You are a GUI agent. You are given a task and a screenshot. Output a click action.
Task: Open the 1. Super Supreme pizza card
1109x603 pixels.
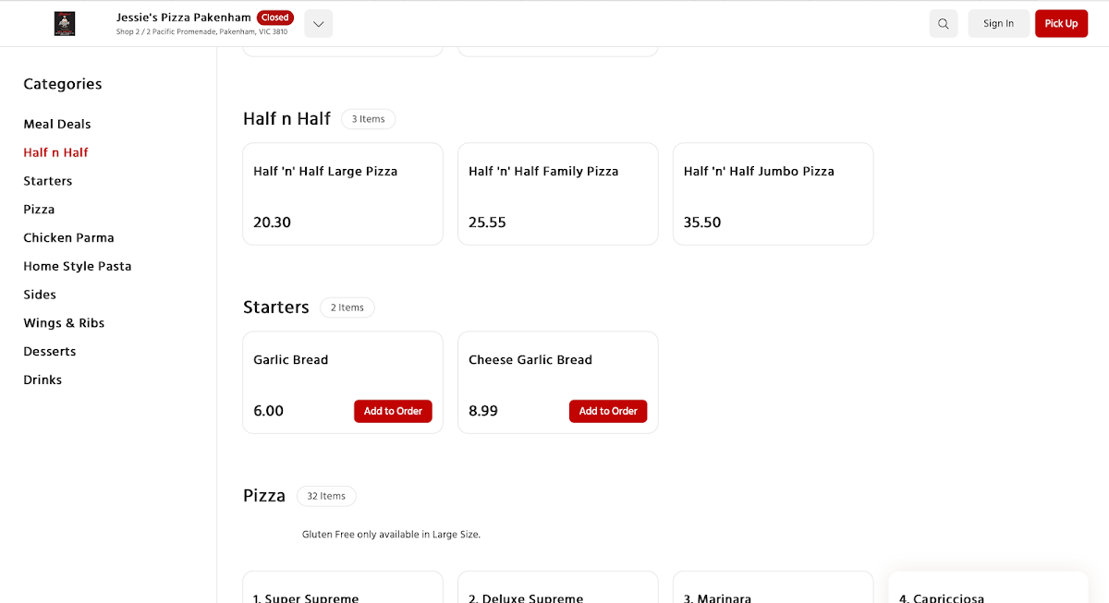coord(343,587)
